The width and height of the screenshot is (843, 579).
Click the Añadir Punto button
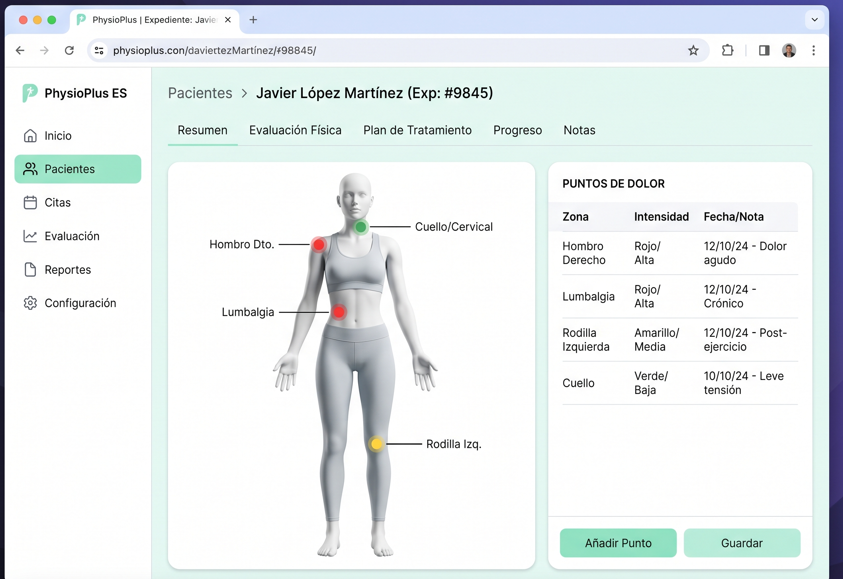click(618, 543)
